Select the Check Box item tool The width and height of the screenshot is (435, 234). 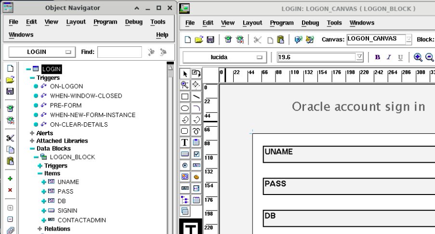coord(196,154)
